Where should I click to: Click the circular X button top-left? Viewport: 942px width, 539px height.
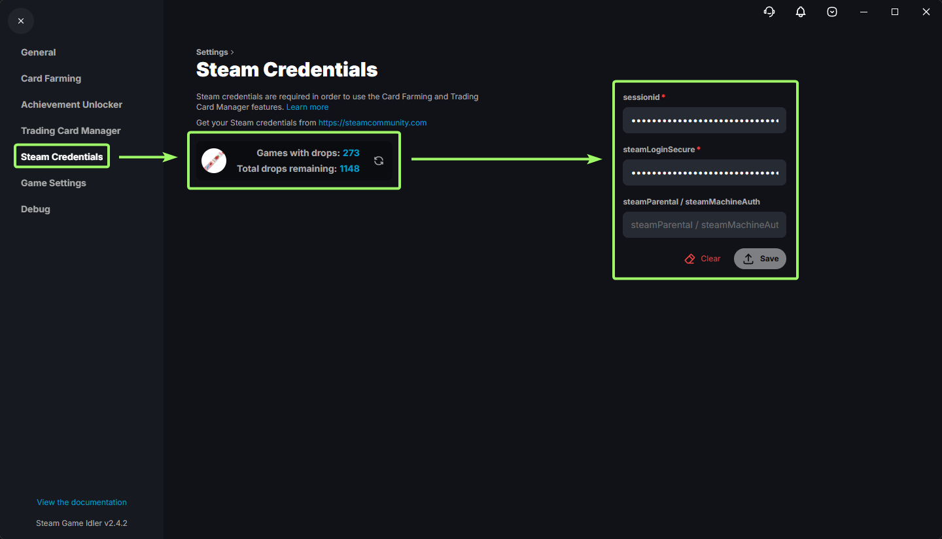pyautogui.click(x=21, y=21)
